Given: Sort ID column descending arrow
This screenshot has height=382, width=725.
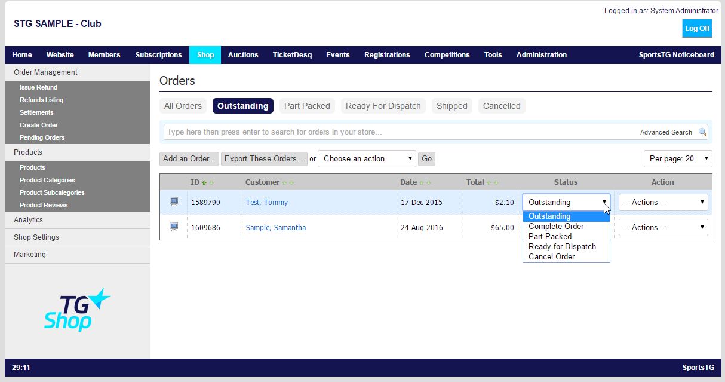Looking at the screenshot, I should click(x=211, y=182).
